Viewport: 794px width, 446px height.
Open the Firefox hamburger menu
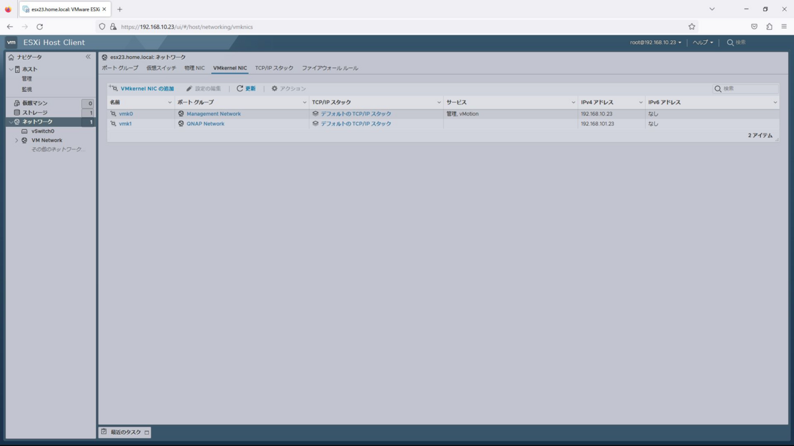click(x=784, y=26)
